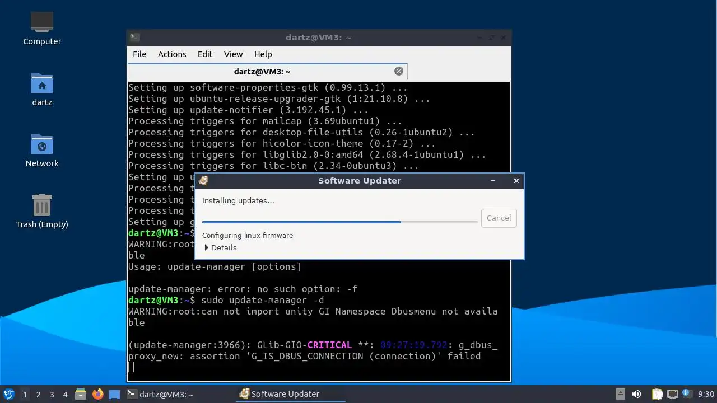Close the dartz@VM3 terminal tab

click(399, 71)
